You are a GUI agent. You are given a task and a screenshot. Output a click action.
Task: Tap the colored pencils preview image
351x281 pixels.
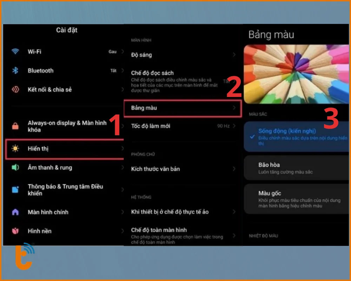pos(296,74)
